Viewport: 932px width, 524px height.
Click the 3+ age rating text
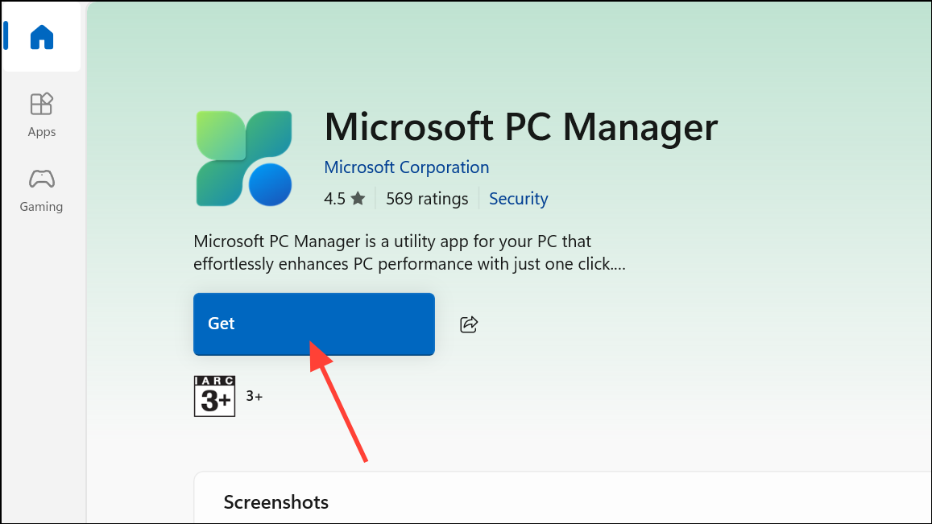coord(255,396)
